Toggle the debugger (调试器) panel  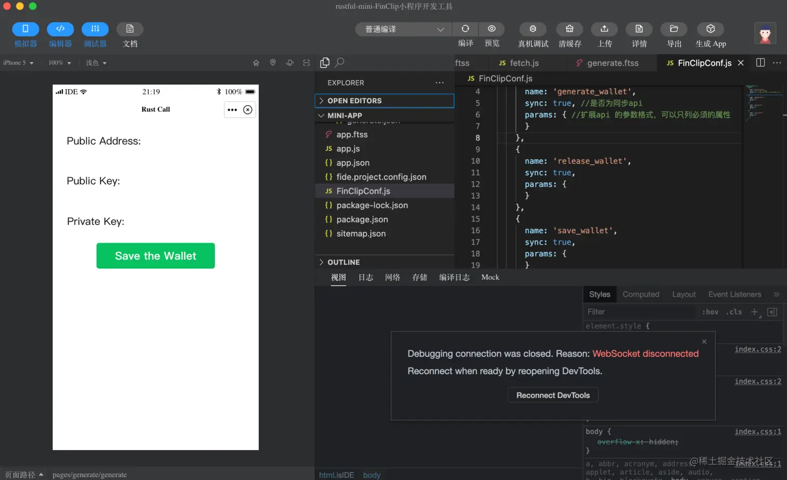point(95,29)
